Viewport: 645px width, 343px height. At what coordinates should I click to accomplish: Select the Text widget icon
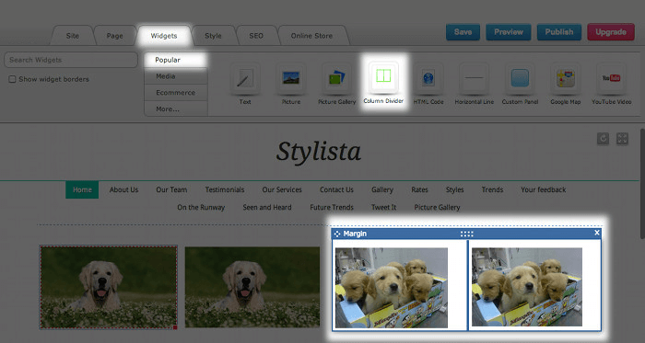pyautogui.click(x=245, y=77)
